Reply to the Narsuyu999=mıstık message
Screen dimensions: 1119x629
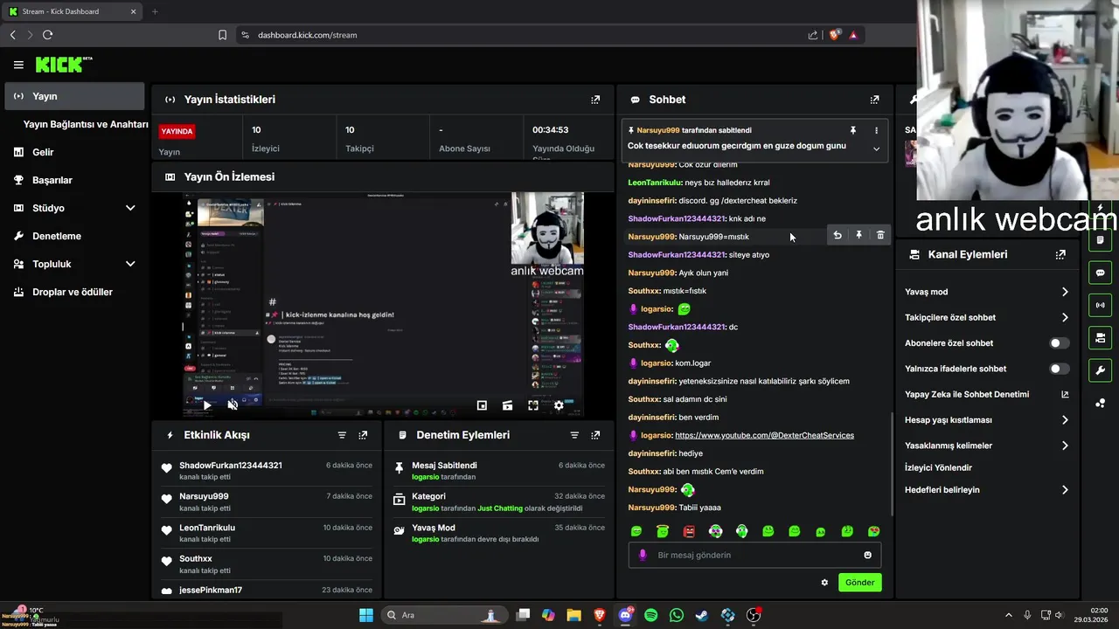[838, 235]
